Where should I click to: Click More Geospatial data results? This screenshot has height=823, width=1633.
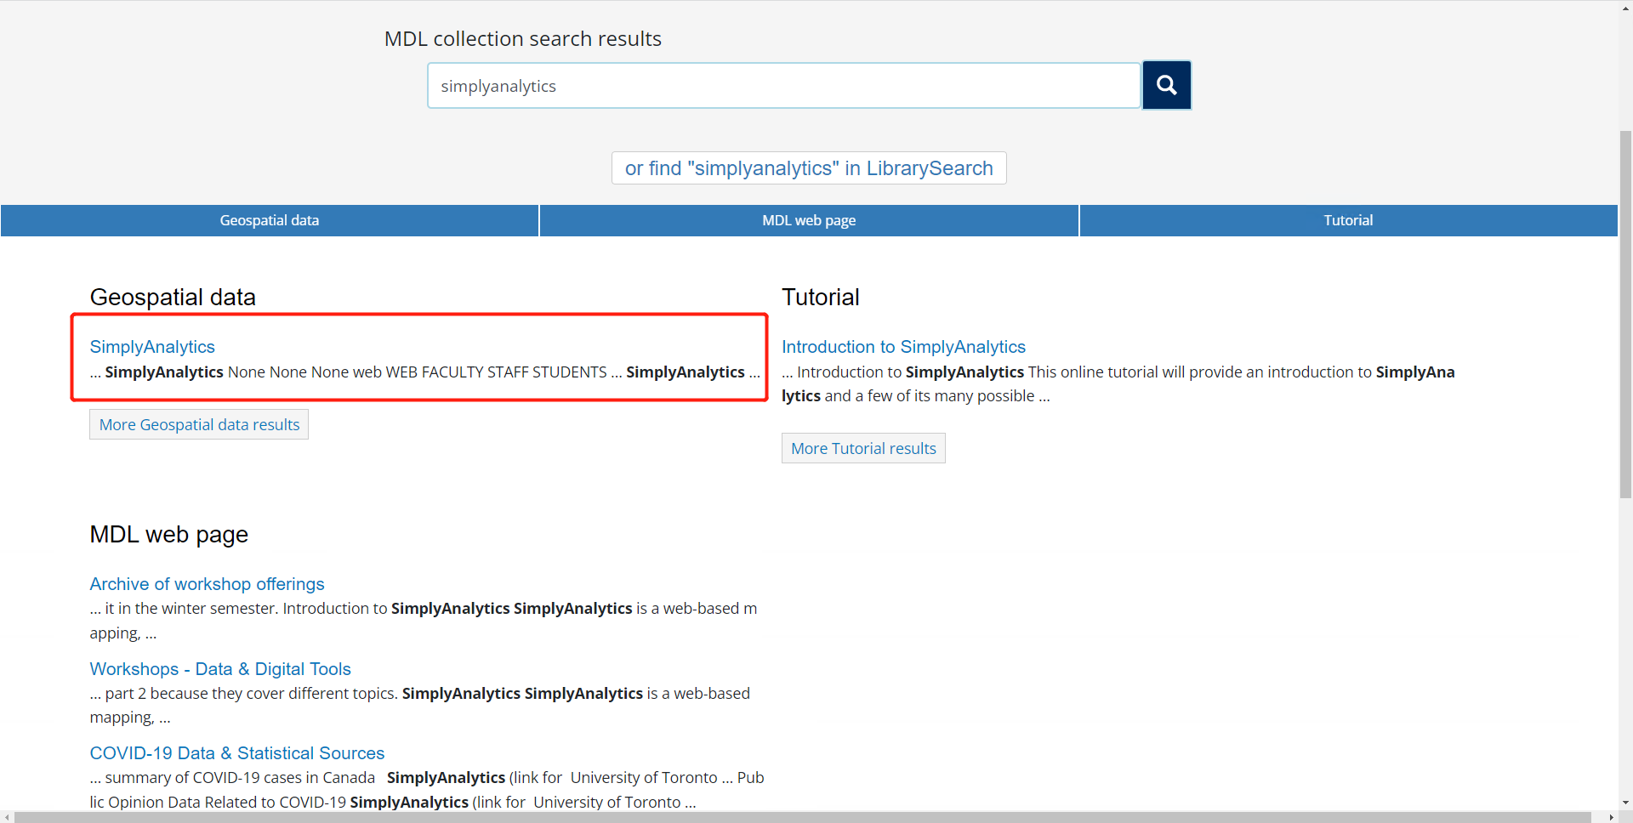(x=198, y=423)
